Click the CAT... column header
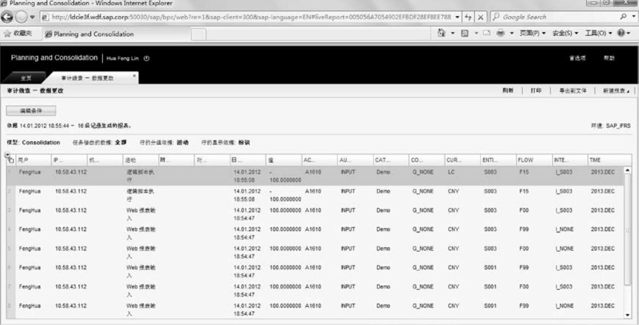639x325 pixels. tap(390, 160)
